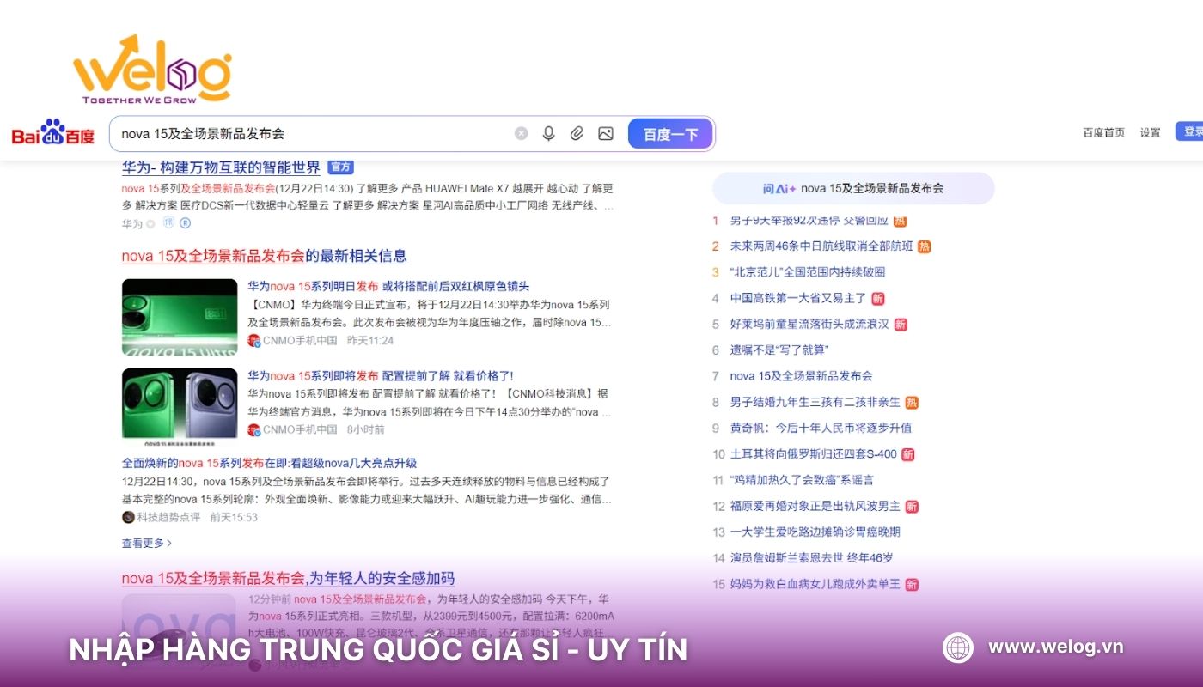
Task: Open the 百度首页 menu item
Action: [1105, 133]
